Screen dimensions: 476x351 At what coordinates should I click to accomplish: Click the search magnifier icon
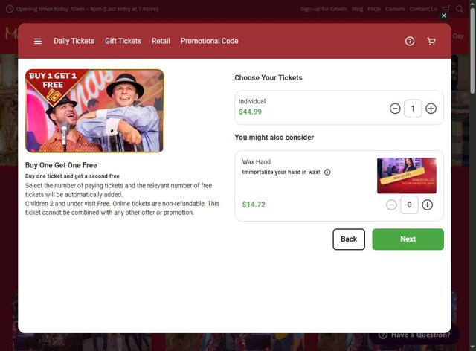coord(460,9)
